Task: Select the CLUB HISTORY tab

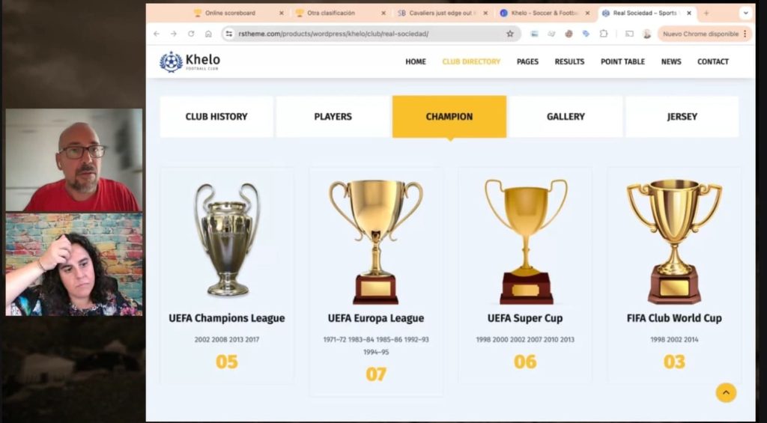Action: click(216, 116)
